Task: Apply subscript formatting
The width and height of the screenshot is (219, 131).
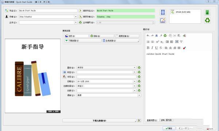Action: coord(162,42)
